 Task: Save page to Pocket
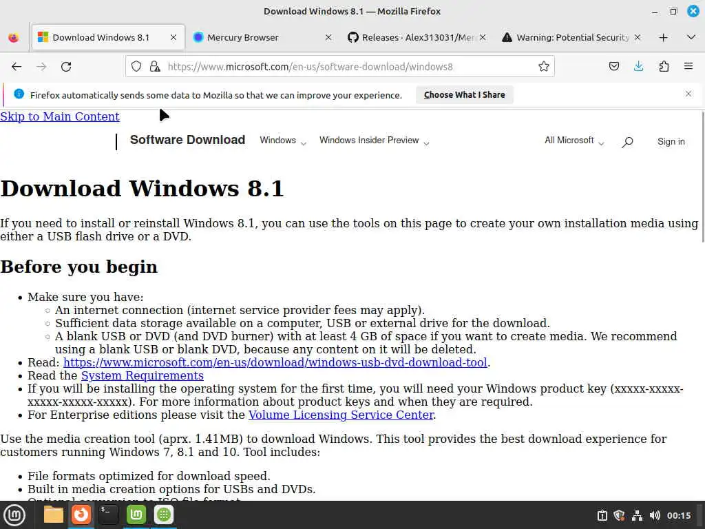[613, 67]
